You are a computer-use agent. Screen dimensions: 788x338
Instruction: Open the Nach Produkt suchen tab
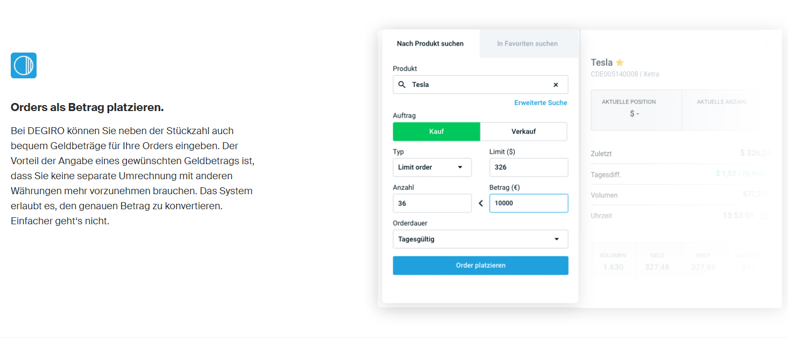[x=430, y=43]
